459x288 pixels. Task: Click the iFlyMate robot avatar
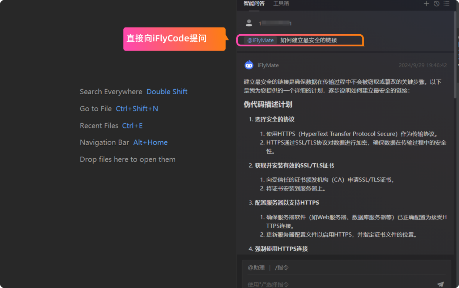click(249, 65)
